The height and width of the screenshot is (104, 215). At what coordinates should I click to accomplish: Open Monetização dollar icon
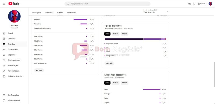[4, 66]
